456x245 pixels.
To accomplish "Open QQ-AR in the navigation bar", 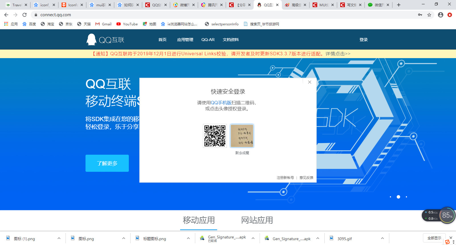I will click(x=208, y=40).
